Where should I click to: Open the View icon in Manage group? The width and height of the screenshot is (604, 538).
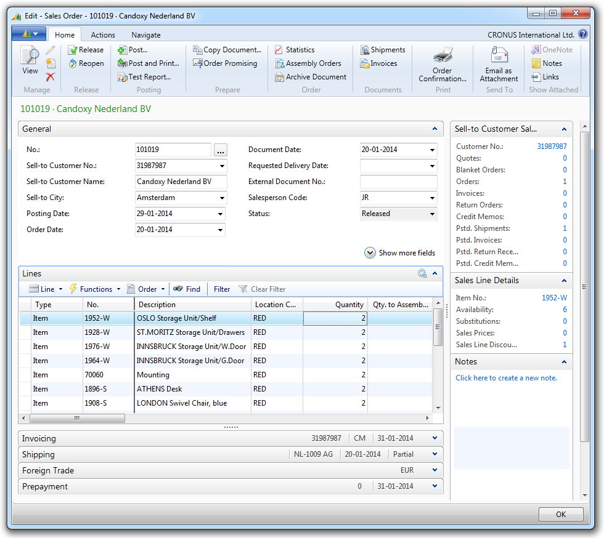point(30,60)
